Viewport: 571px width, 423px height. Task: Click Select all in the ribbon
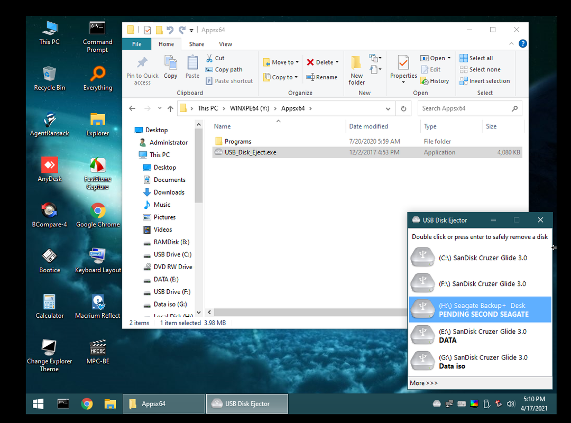pos(476,58)
